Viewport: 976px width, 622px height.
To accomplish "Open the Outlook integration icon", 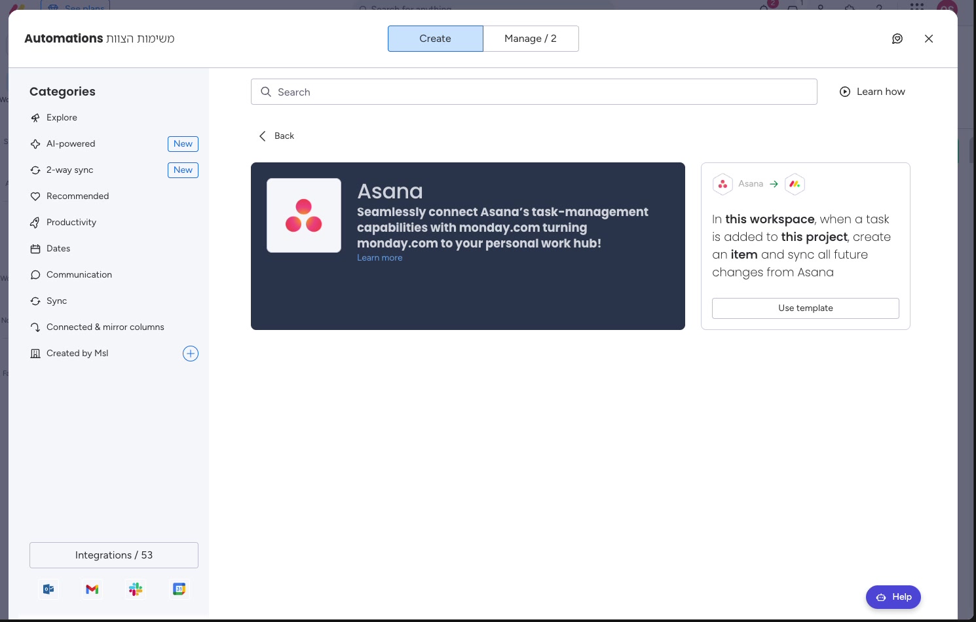I will point(49,589).
